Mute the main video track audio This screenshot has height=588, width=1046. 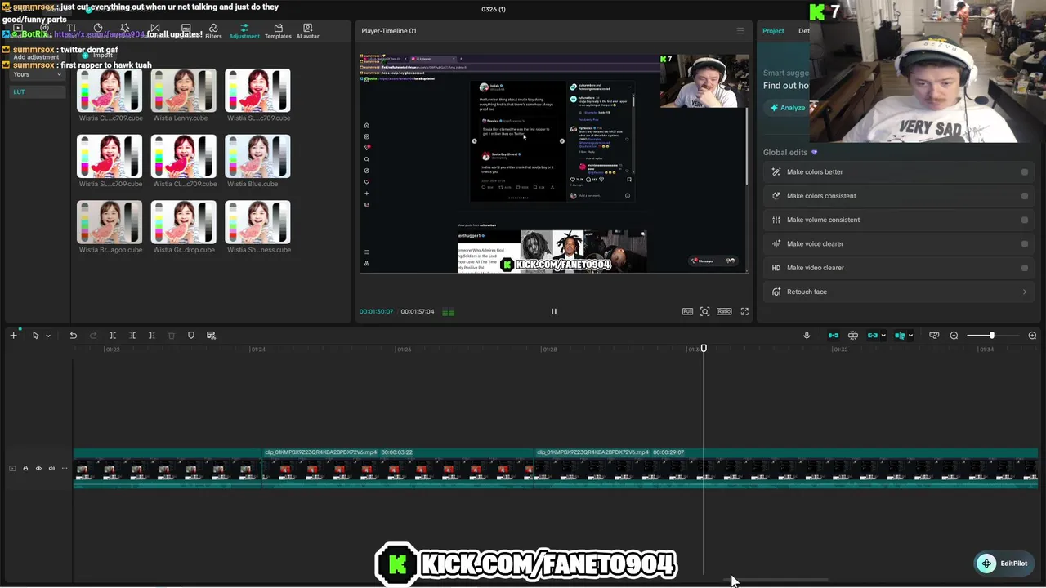pyautogui.click(x=51, y=468)
